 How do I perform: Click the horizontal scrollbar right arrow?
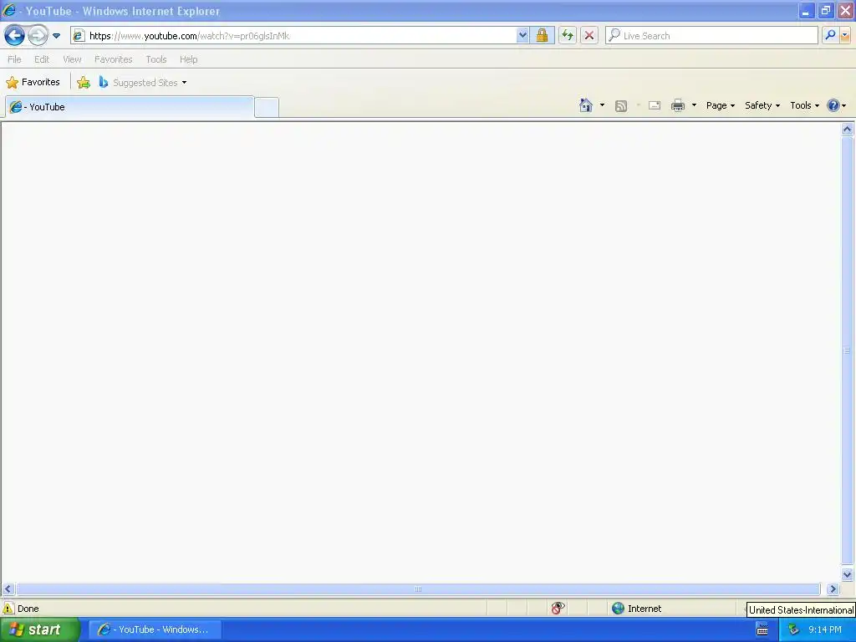[x=833, y=589]
